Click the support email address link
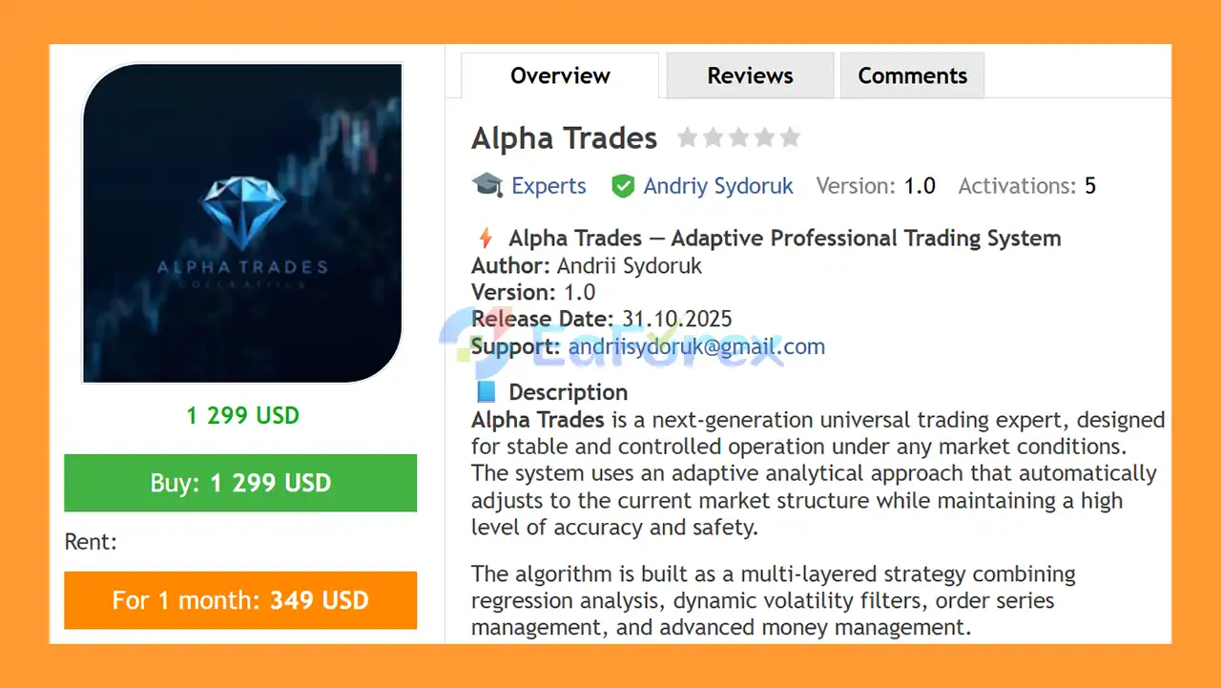The width and height of the screenshot is (1221, 688). coord(696,346)
